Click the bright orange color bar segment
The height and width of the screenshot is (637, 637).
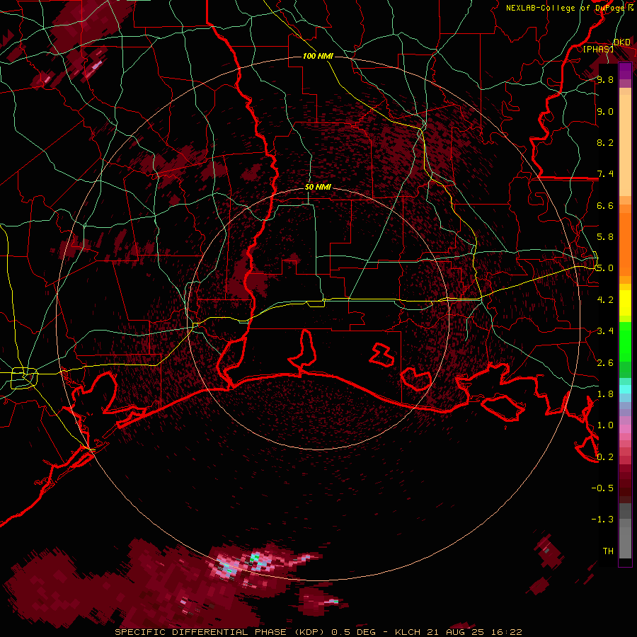point(625,245)
